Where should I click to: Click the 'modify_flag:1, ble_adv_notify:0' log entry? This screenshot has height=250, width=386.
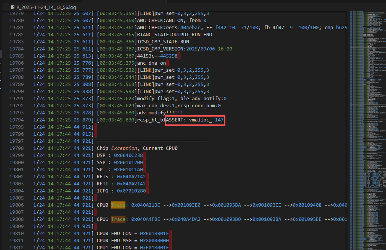[182, 99]
